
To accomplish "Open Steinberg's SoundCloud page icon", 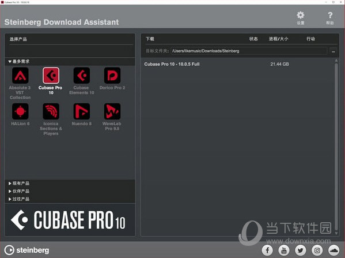I will pyautogui.click(x=334, y=250).
